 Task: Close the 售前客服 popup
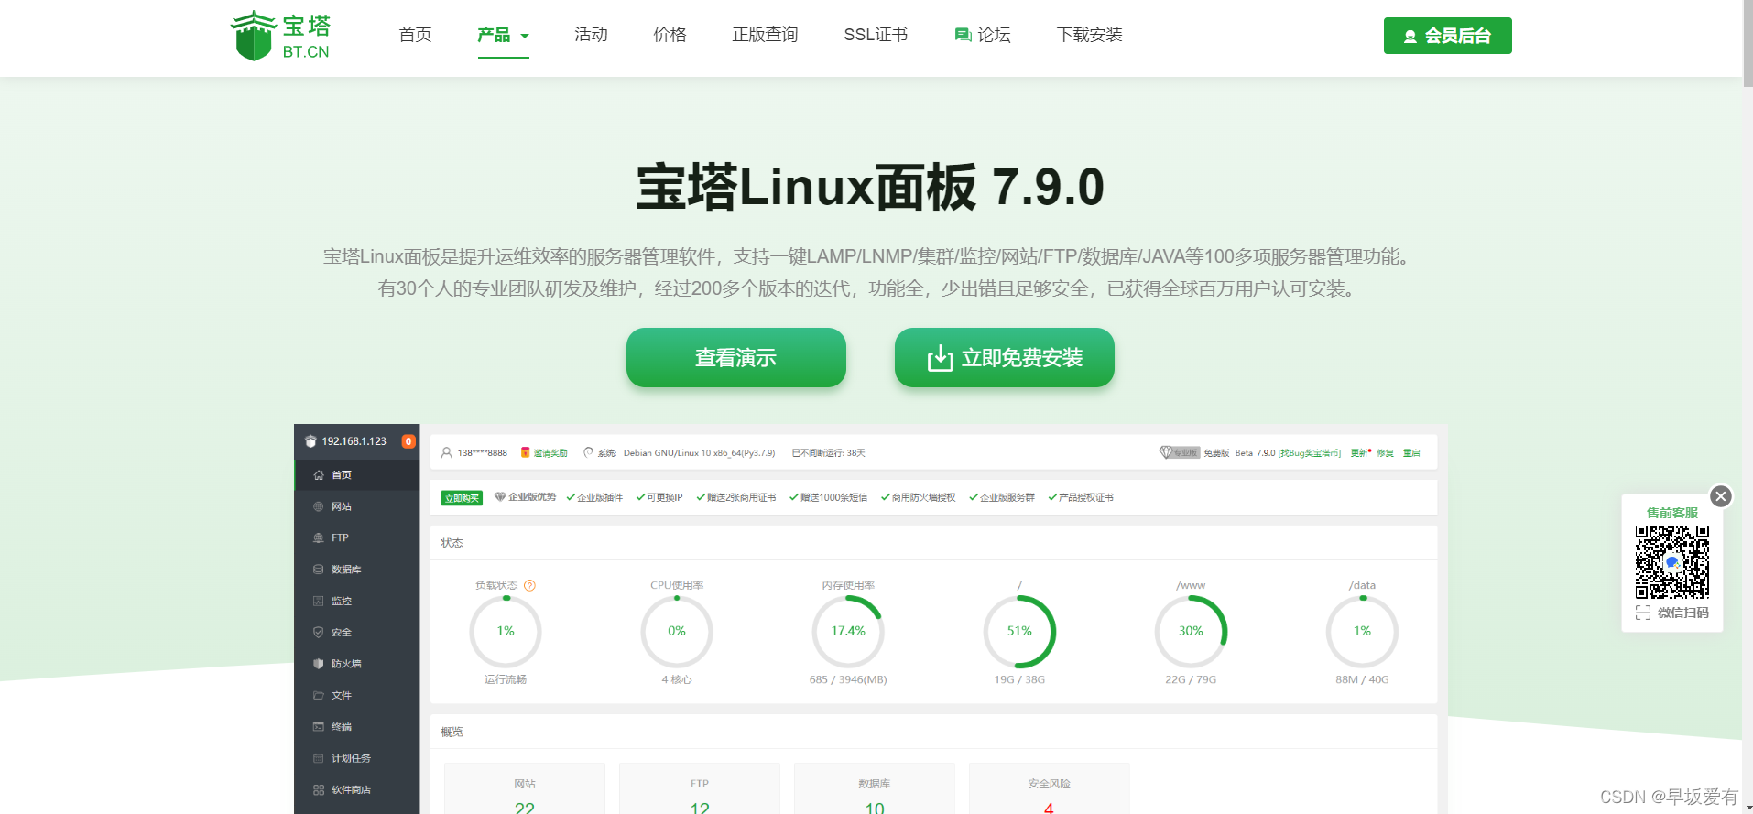coord(1721,496)
